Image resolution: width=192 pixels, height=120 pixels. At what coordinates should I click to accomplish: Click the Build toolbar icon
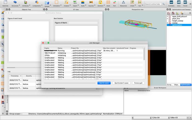(x=83, y=2)
